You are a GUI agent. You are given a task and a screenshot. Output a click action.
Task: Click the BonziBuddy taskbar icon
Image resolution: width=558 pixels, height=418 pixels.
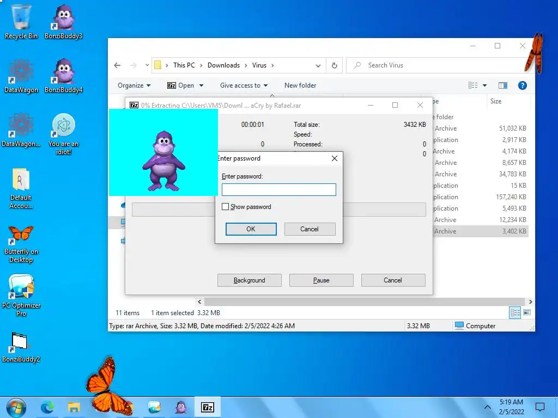(x=181, y=408)
